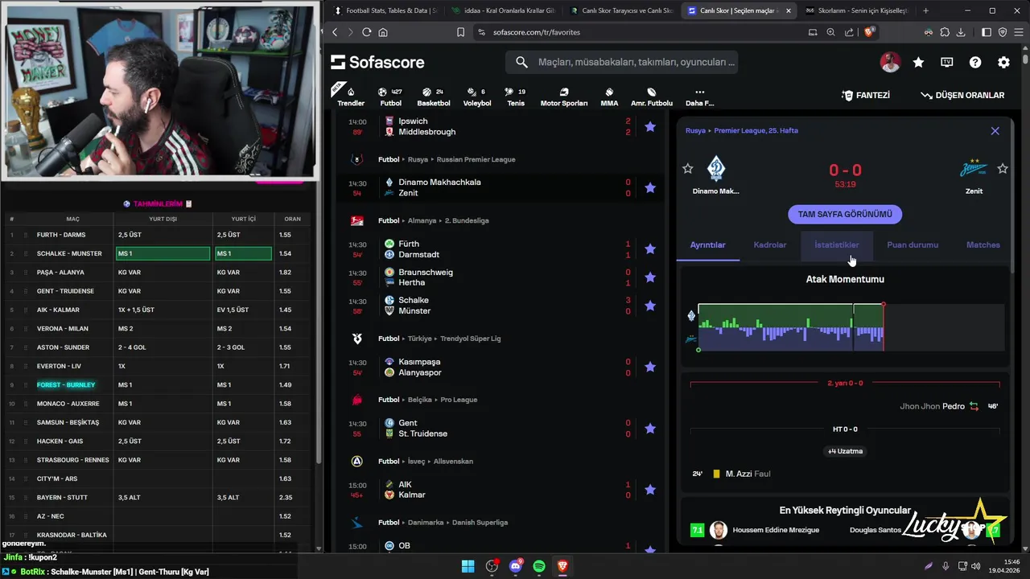Open the Tenis sport category
Viewport: 1030px width, 579px height.
516,96
